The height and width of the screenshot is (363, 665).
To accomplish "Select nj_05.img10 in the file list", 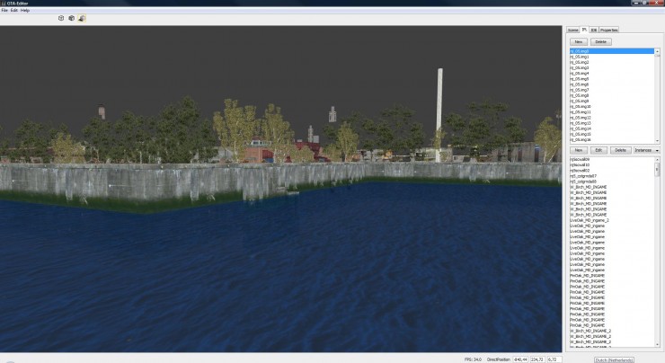I will tap(612, 106).
